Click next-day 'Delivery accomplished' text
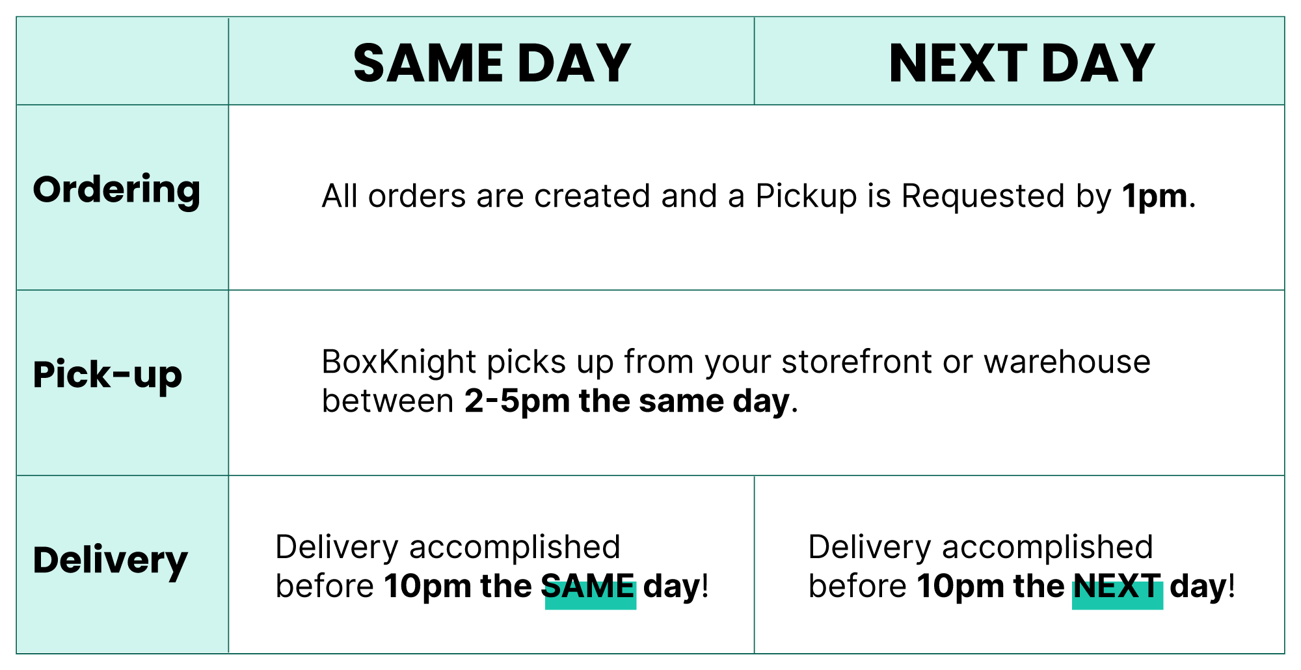 (980, 547)
